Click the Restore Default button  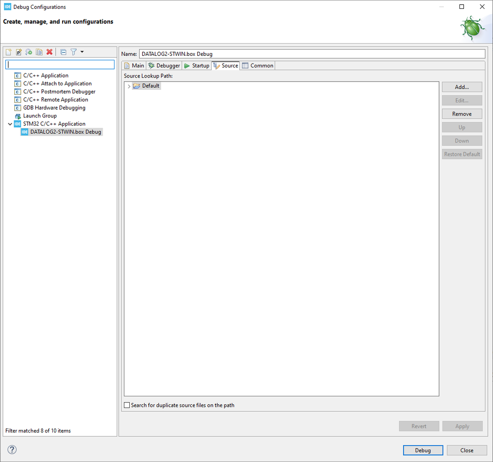(x=462, y=154)
